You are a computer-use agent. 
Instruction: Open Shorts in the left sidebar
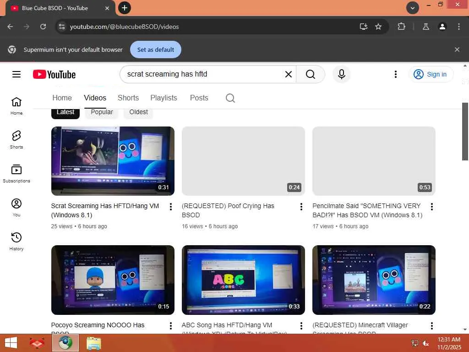[x=16, y=140]
